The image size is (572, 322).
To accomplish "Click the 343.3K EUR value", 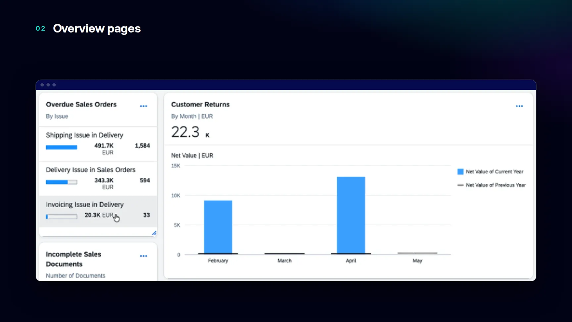I will coord(104,184).
